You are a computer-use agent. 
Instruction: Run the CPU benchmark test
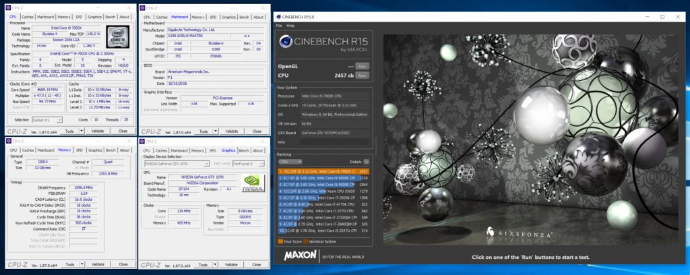[362, 76]
